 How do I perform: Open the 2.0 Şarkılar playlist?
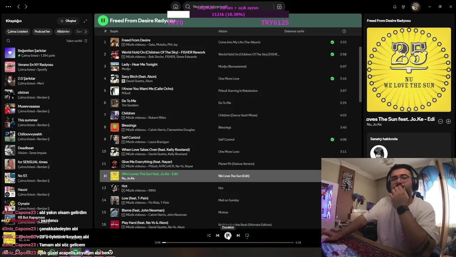coord(46,81)
